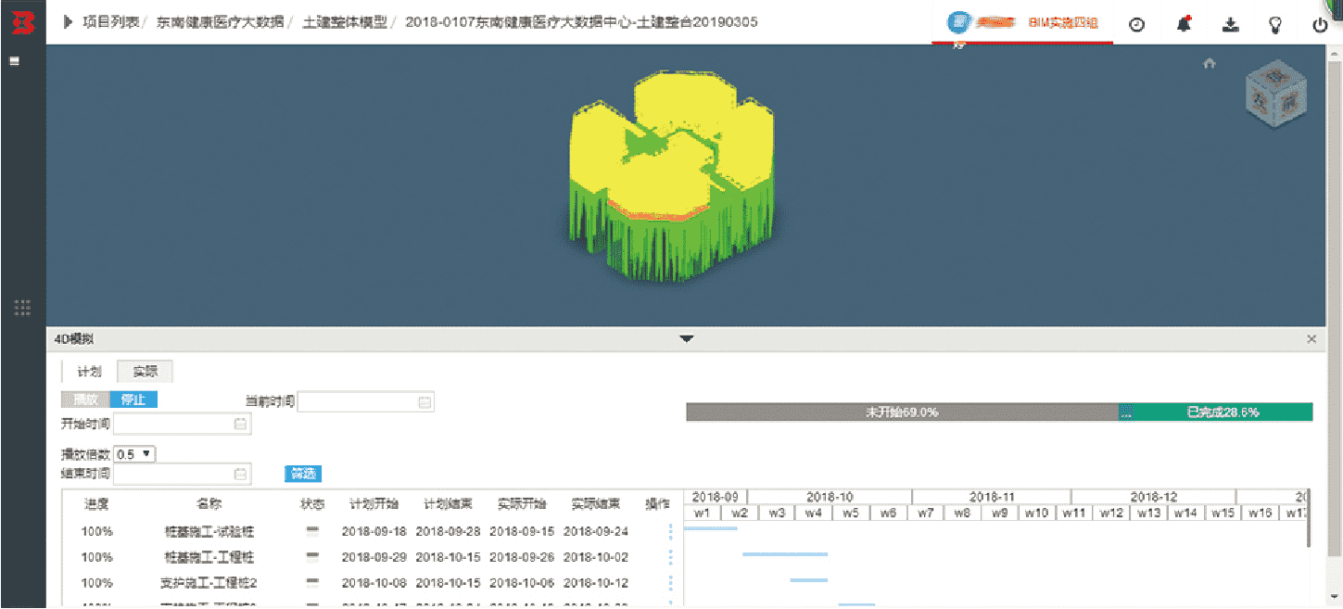
Task: Click the green 已完成 progress bar segment
Action: coord(1223,412)
